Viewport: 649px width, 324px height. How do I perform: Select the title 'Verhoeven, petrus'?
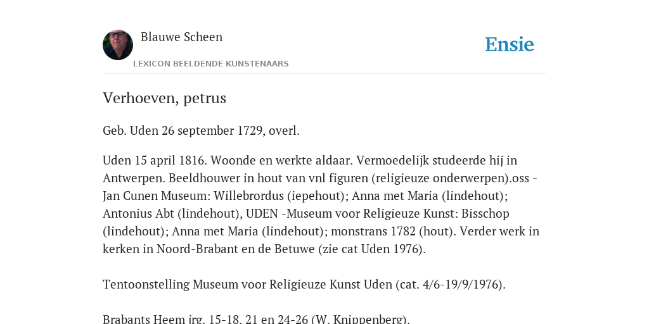click(164, 98)
